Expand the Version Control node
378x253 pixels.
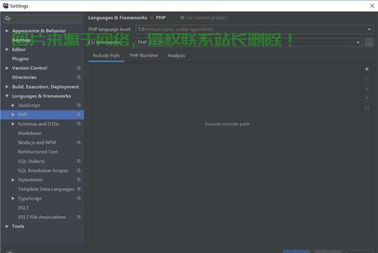[x=7, y=68]
